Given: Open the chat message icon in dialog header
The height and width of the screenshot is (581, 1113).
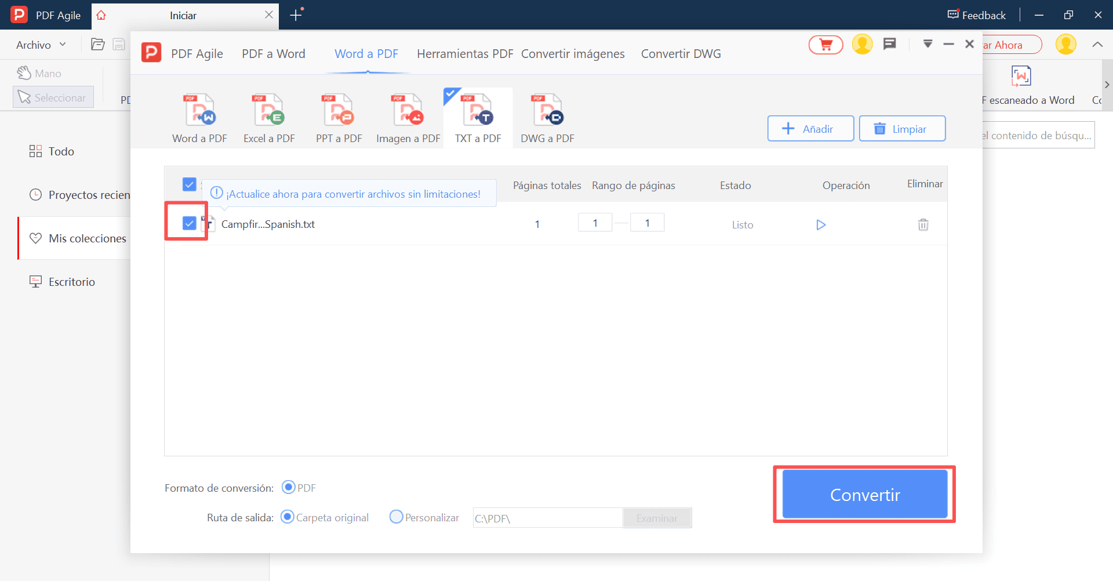Looking at the screenshot, I should click(889, 44).
